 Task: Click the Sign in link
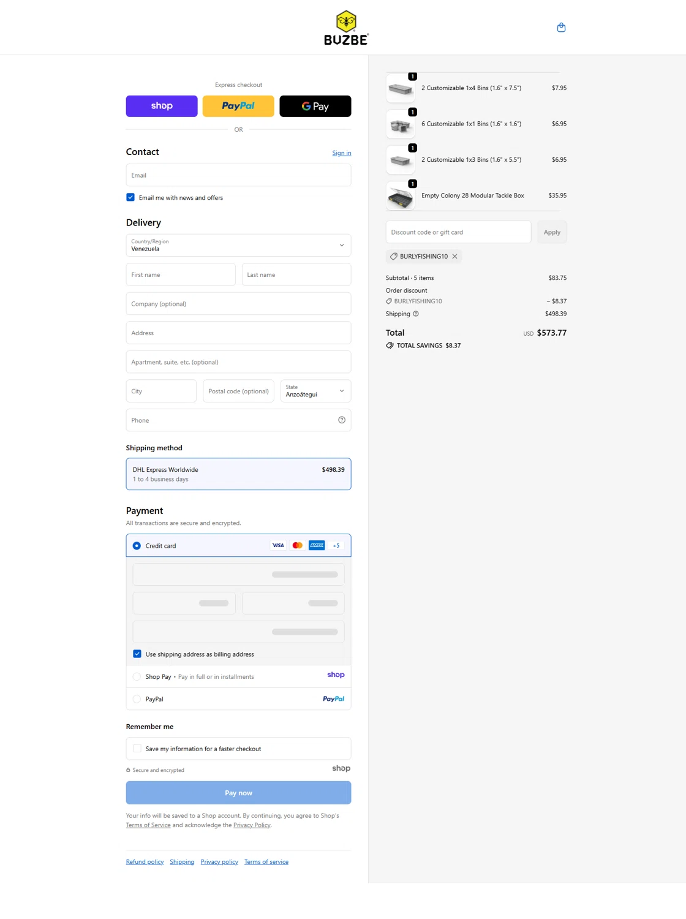tap(342, 153)
